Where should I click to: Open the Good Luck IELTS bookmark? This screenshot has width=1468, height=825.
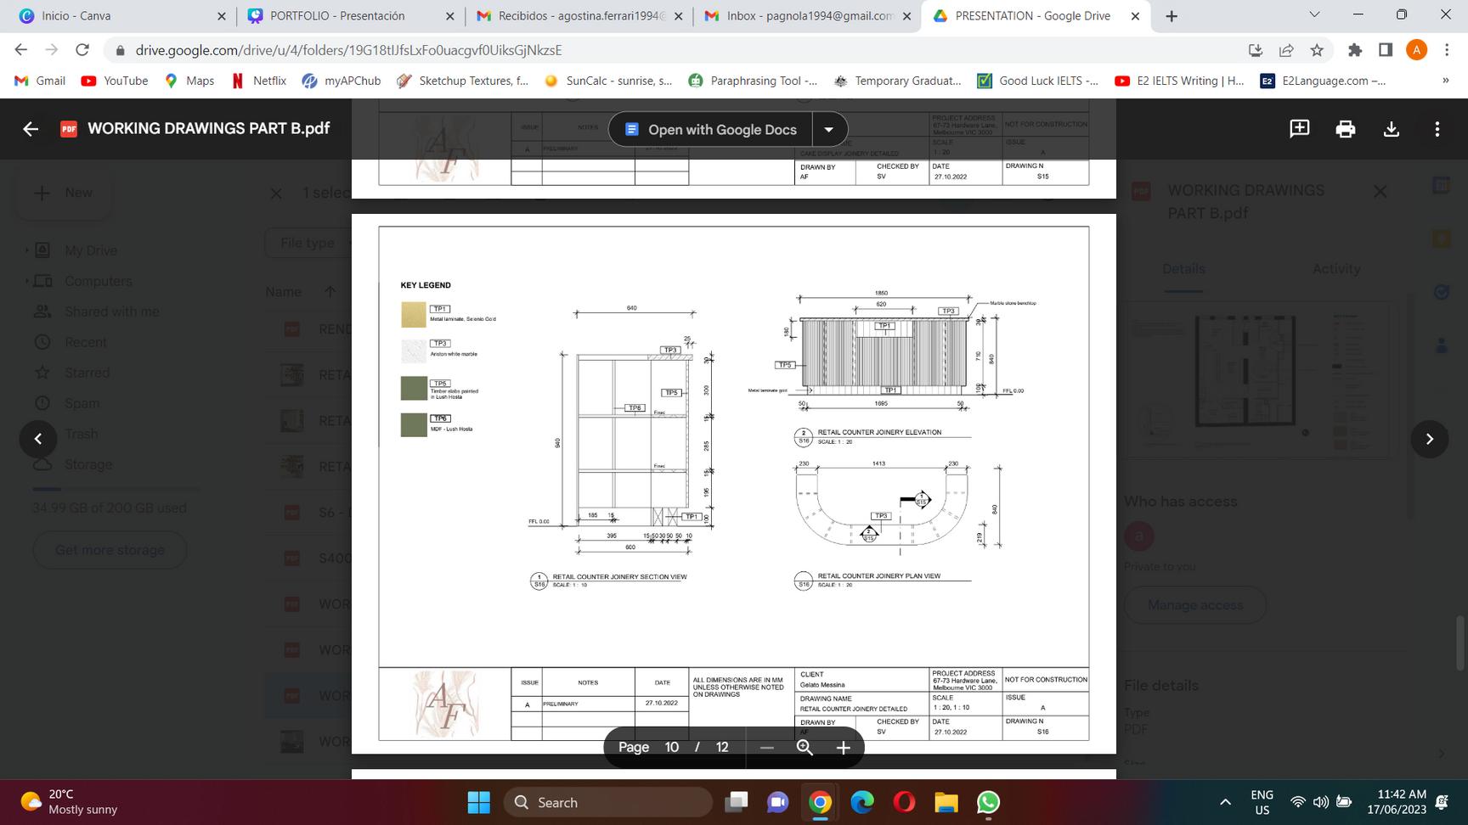1037,81
